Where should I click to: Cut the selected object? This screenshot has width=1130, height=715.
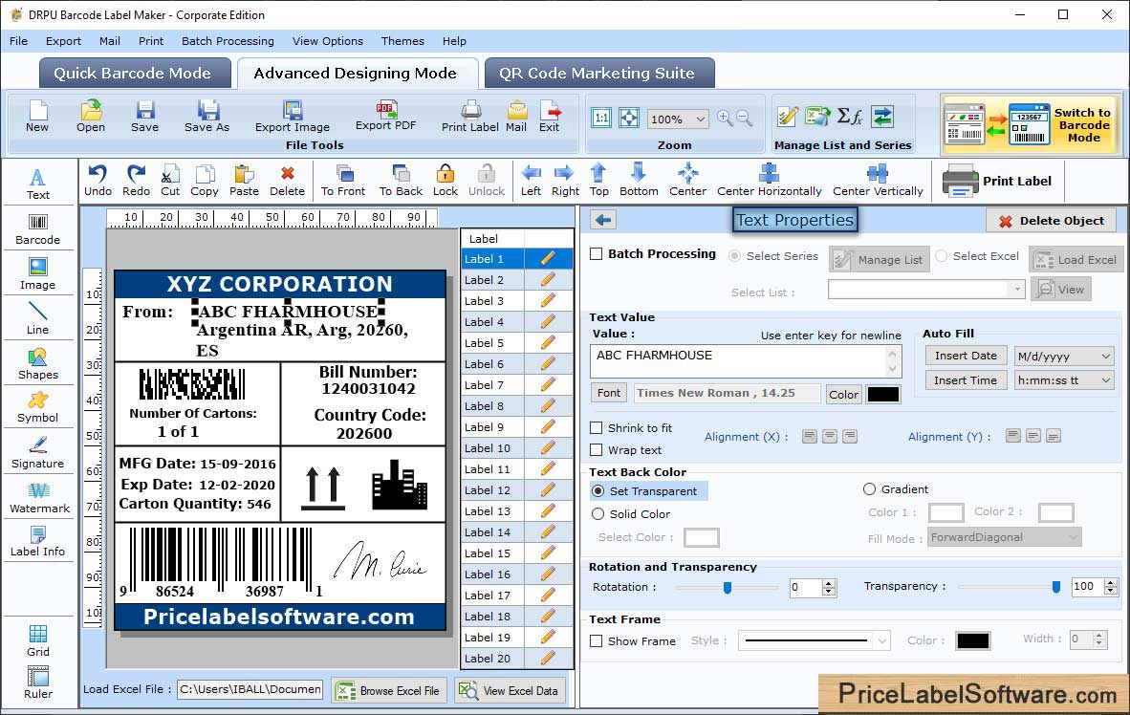170,181
